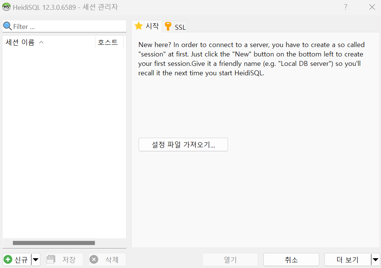Cancel with the 취소 button
Viewport: 381px width, 268px height.
(291, 259)
